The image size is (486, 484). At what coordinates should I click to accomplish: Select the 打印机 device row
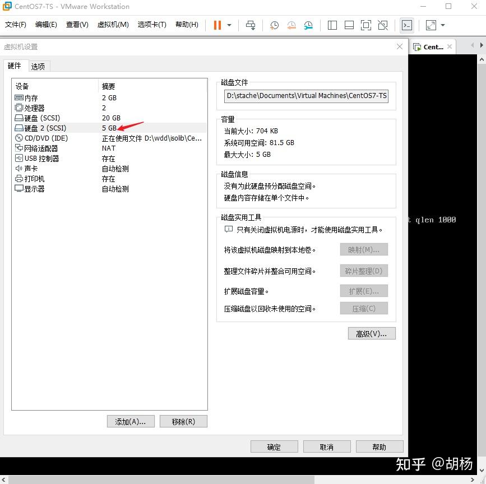tap(109, 179)
